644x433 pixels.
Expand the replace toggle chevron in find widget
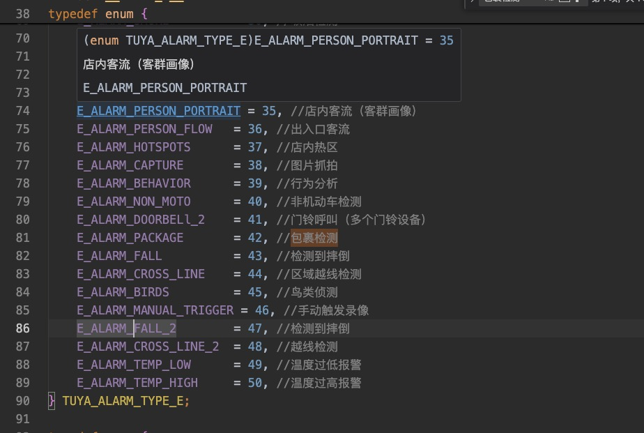click(x=473, y=3)
